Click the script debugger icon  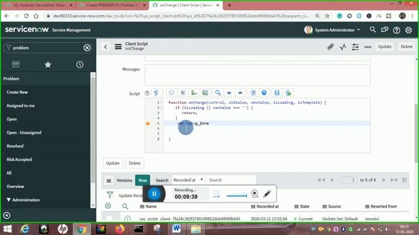[x=288, y=93]
